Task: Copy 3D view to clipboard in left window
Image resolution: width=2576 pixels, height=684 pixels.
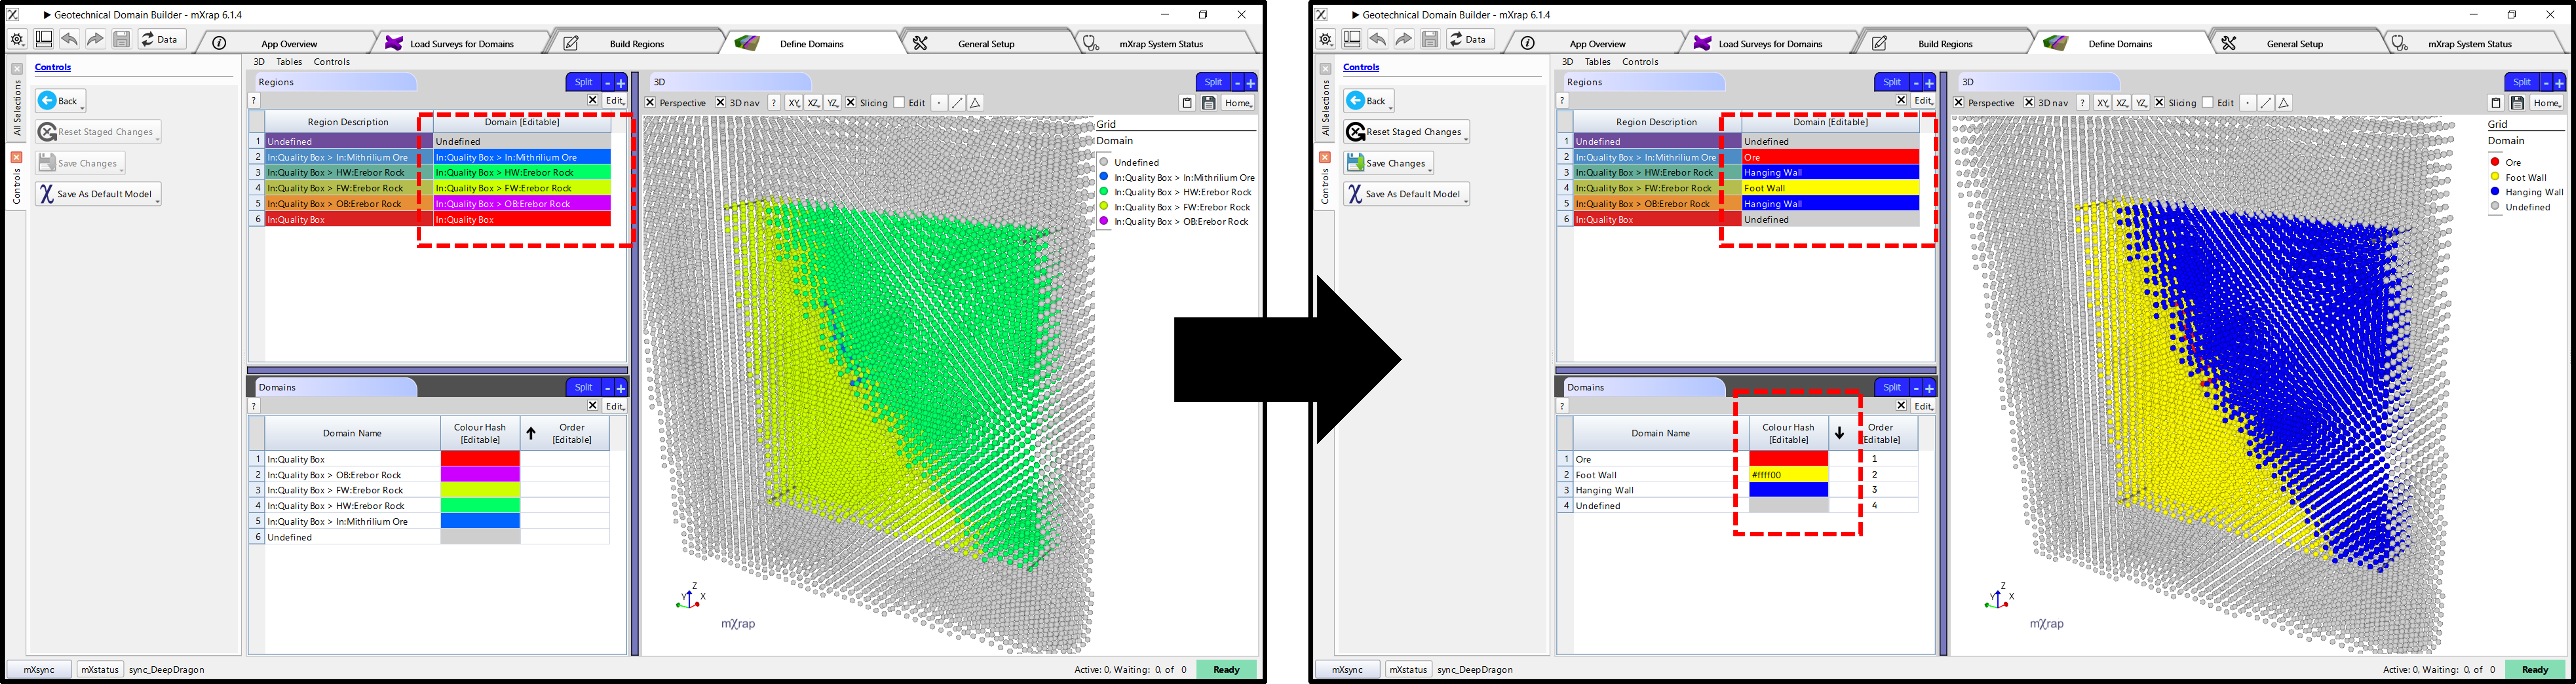Action: click(1187, 103)
